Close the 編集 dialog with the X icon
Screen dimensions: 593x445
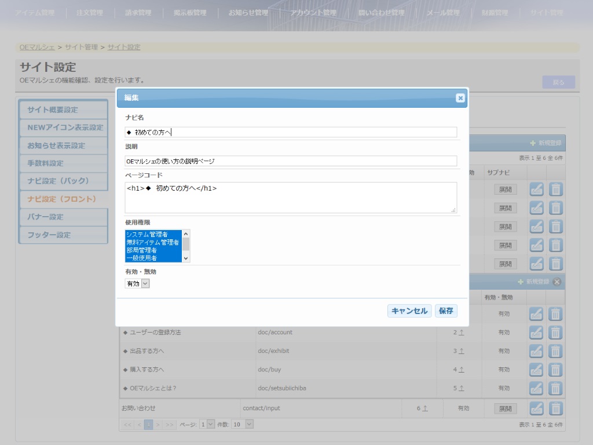pyautogui.click(x=460, y=98)
